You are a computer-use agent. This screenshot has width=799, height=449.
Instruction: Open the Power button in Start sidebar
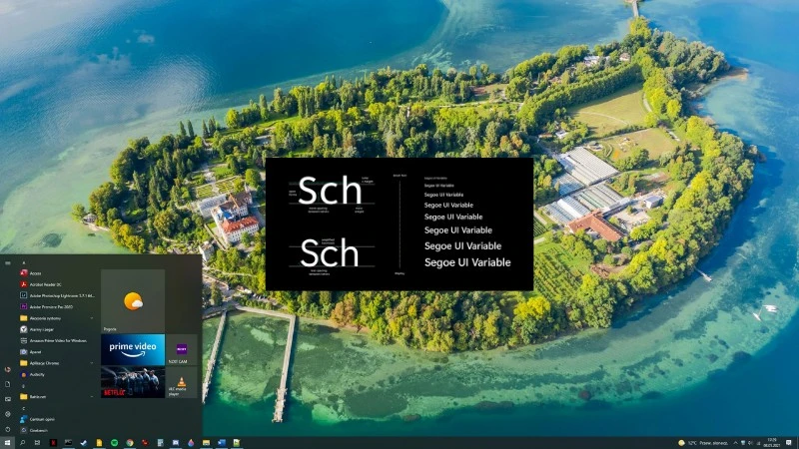[x=8, y=429]
